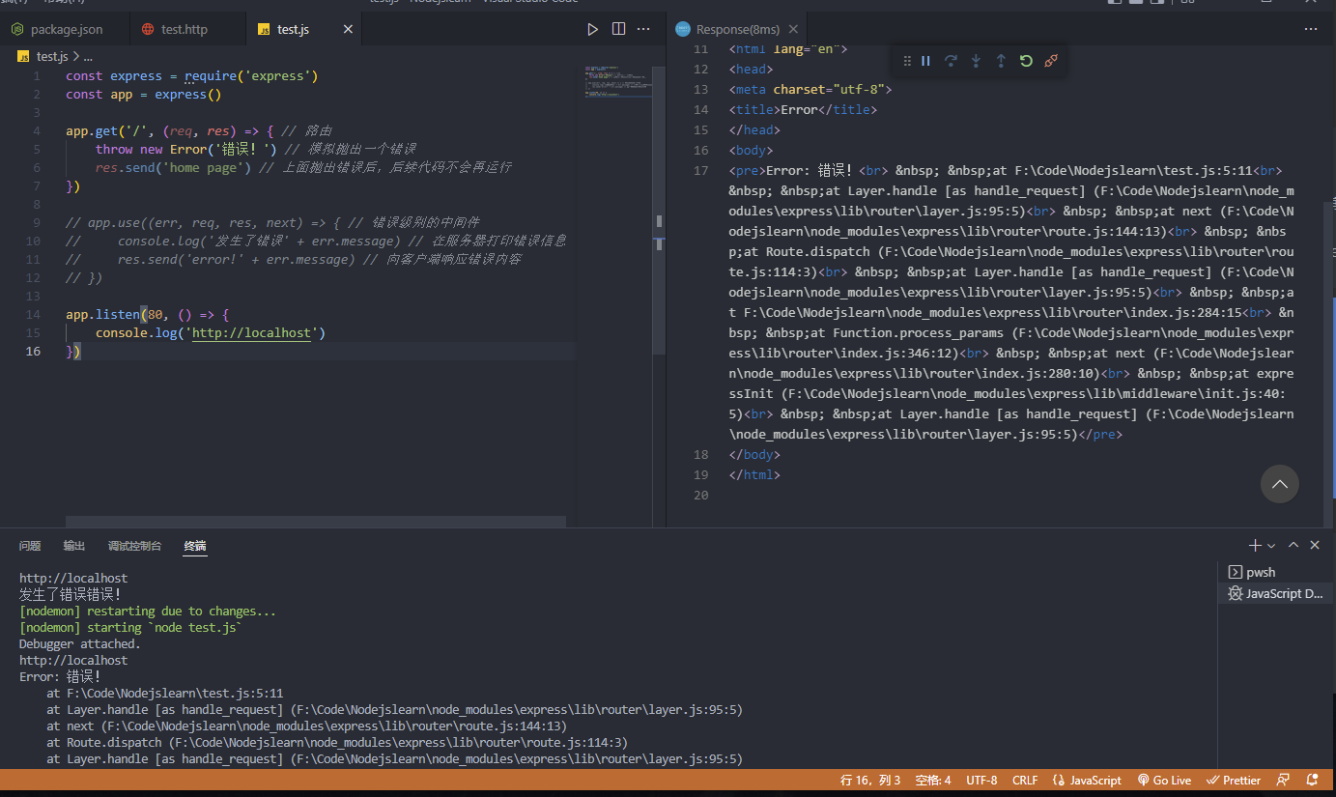Create a new terminal with plus icon
The height and width of the screenshot is (797, 1336).
click(x=1255, y=546)
